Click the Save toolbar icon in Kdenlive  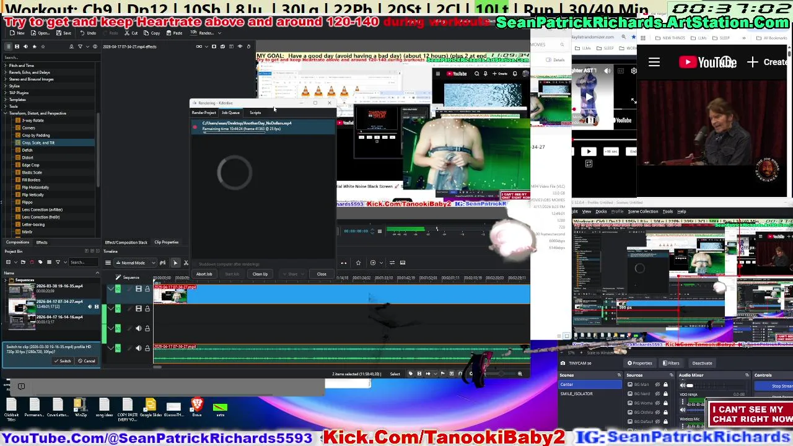63,33
